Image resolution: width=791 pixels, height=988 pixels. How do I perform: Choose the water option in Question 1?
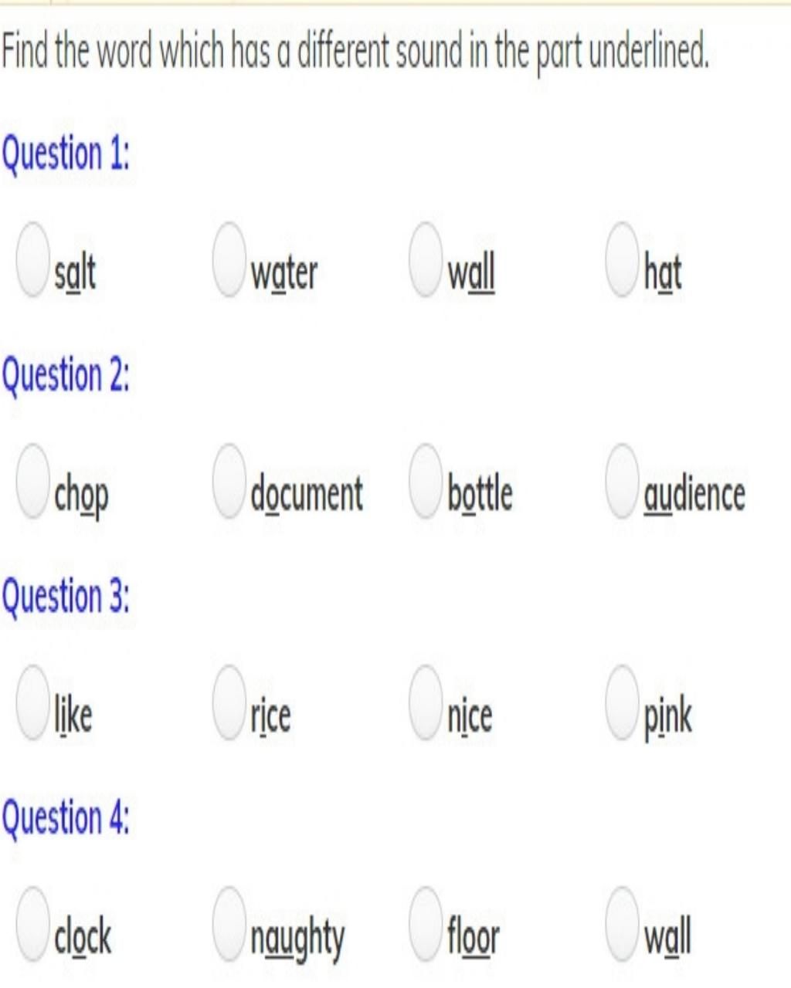[x=229, y=259]
